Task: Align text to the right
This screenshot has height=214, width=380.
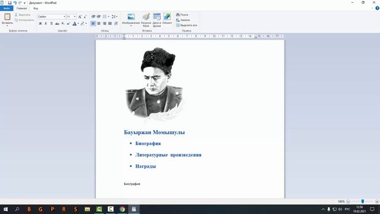Action: click(x=104, y=24)
